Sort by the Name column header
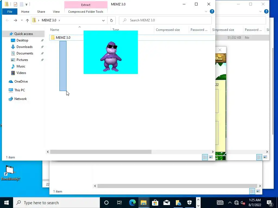Viewport: 278px width, 208px height. 55,30
